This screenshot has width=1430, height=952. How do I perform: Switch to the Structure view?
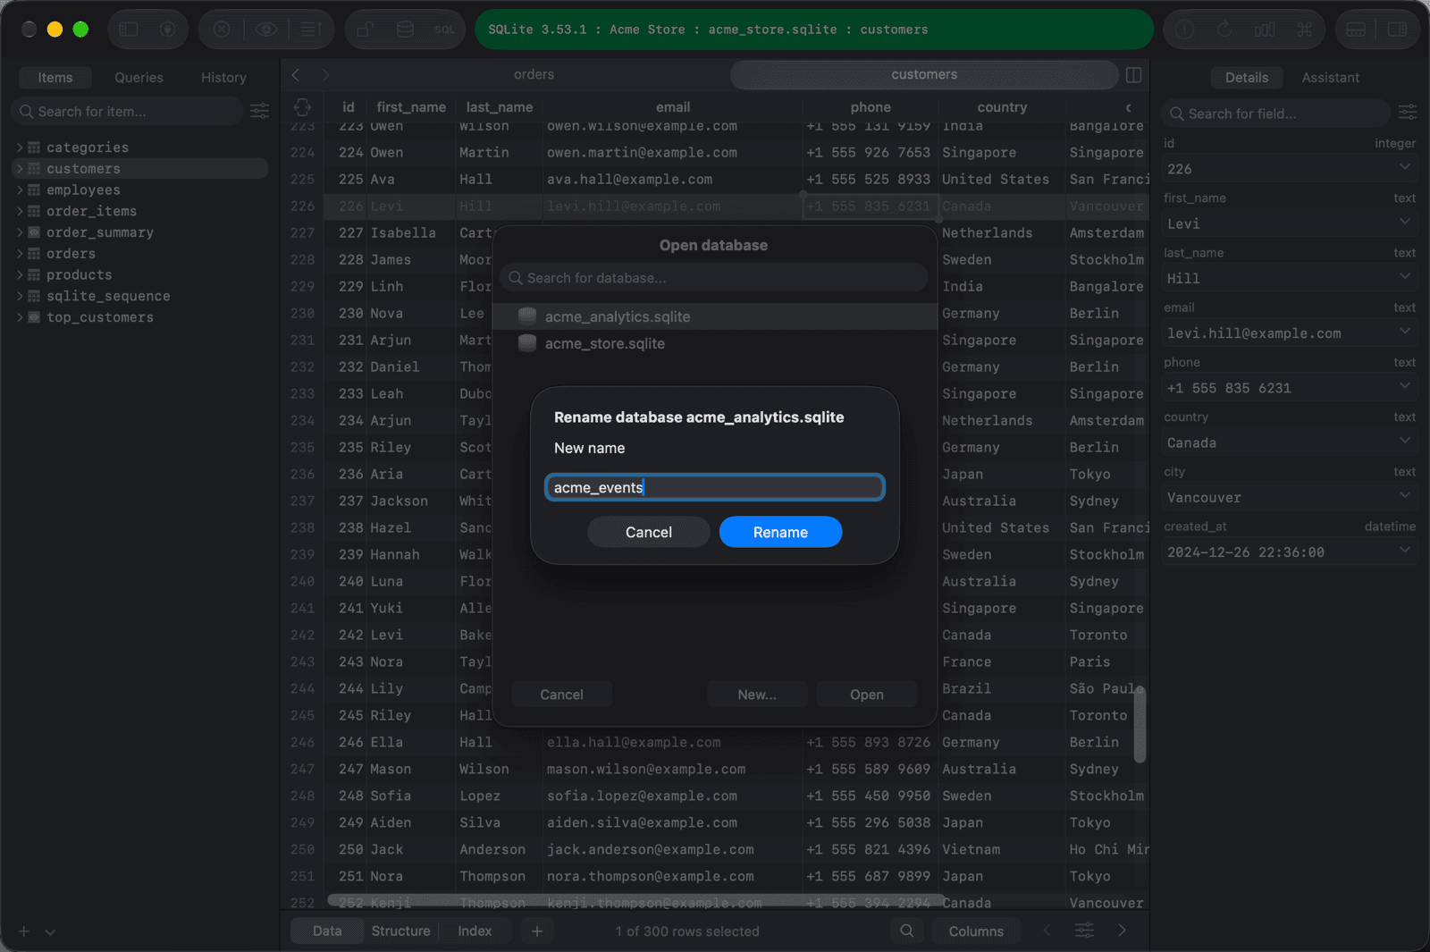pyautogui.click(x=400, y=931)
